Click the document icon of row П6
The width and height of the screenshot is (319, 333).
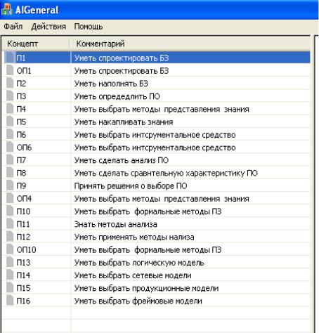pyautogui.click(x=10, y=134)
